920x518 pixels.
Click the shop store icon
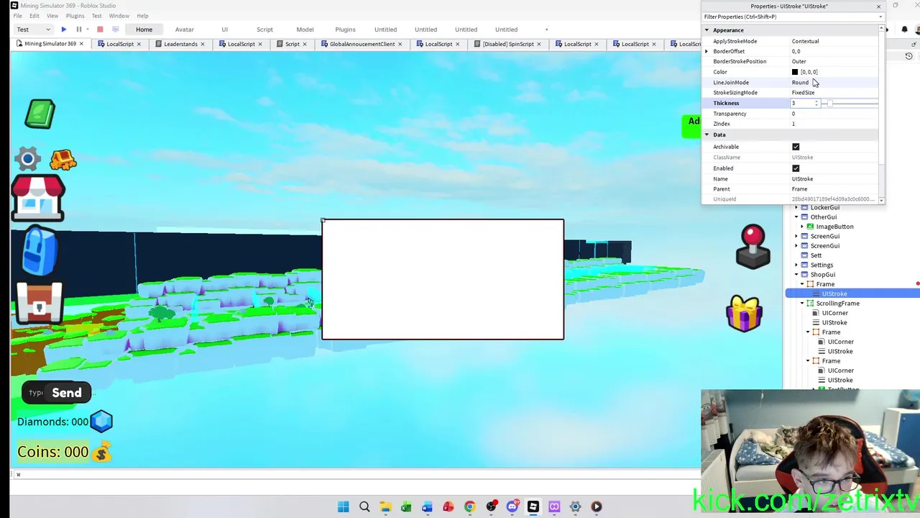point(37,196)
